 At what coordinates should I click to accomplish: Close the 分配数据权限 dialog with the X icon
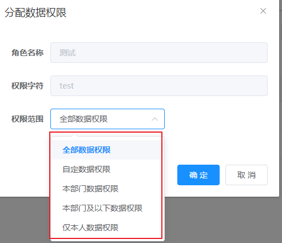[263, 11]
